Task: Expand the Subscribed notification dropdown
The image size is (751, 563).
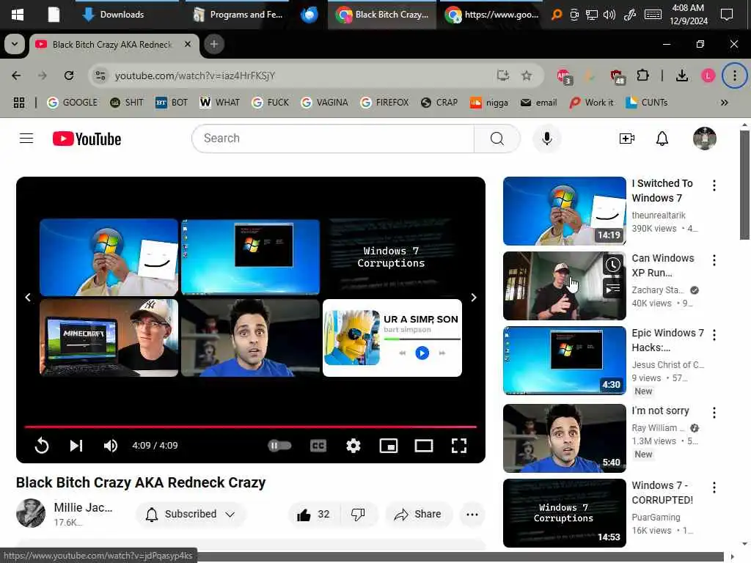Action: [x=191, y=515]
